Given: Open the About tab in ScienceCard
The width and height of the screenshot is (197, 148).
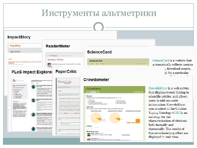Looking at the screenshot, I should (x=107, y=64).
